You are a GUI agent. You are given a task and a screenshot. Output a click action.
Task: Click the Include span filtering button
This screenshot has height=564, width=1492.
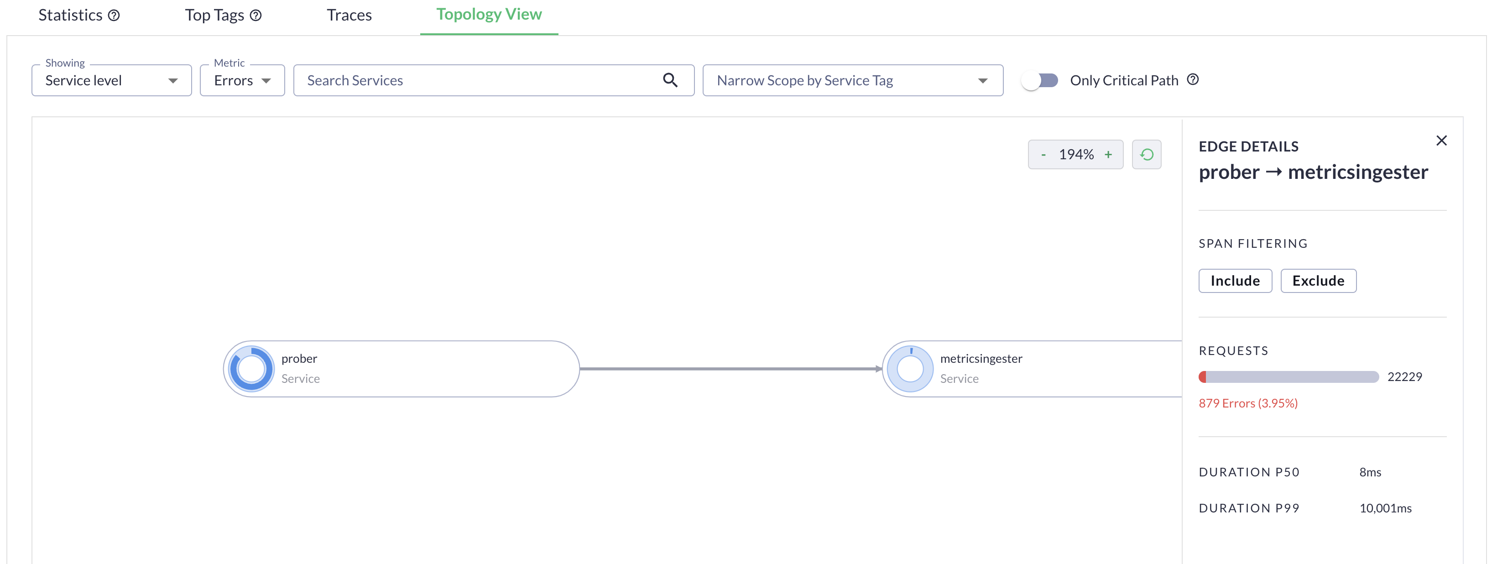coord(1235,281)
